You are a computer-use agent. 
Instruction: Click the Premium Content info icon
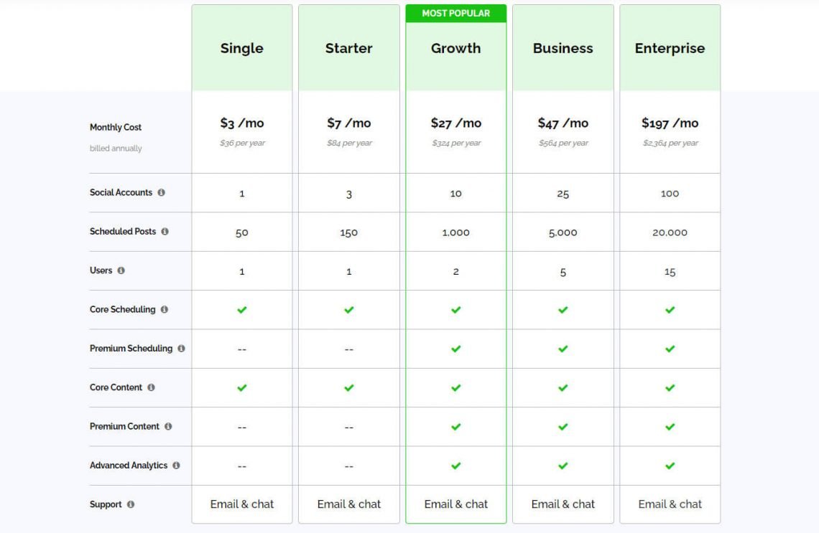pos(168,427)
